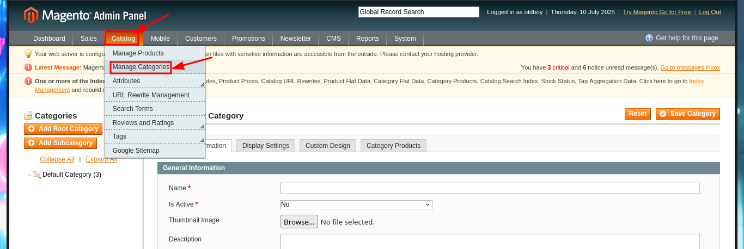The image size is (744, 249).
Task: Open the Dashboard menu
Action: pos(49,39)
